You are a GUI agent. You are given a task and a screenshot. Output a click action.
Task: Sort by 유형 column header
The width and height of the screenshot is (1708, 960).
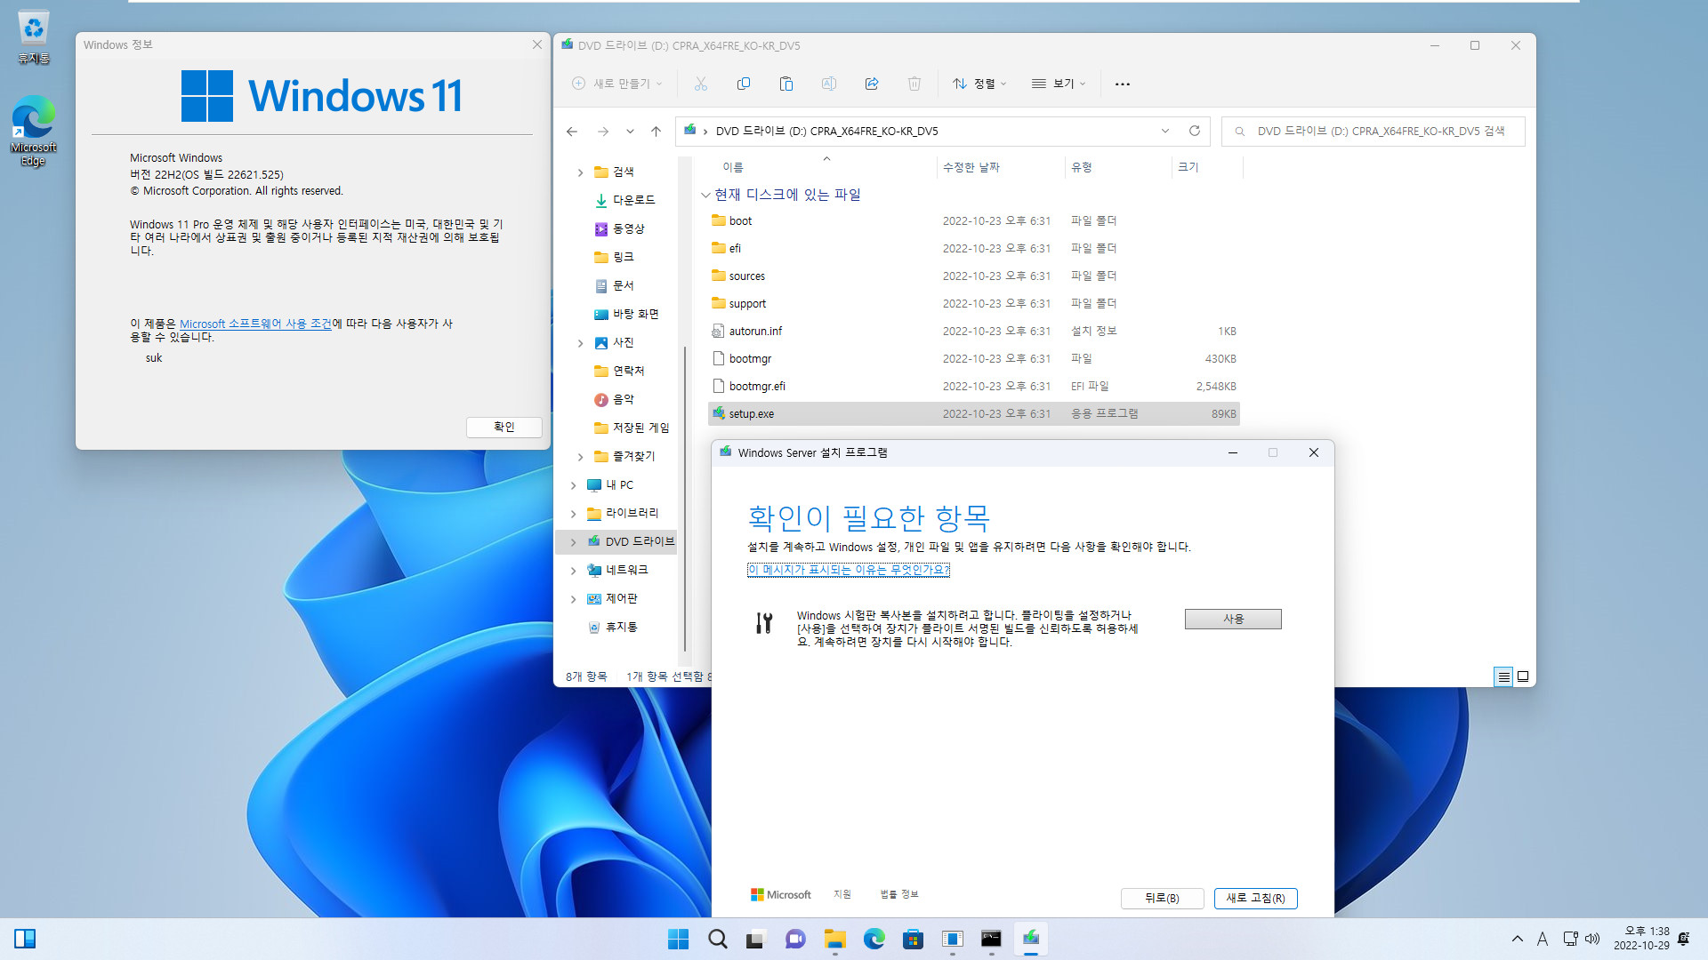click(x=1118, y=167)
